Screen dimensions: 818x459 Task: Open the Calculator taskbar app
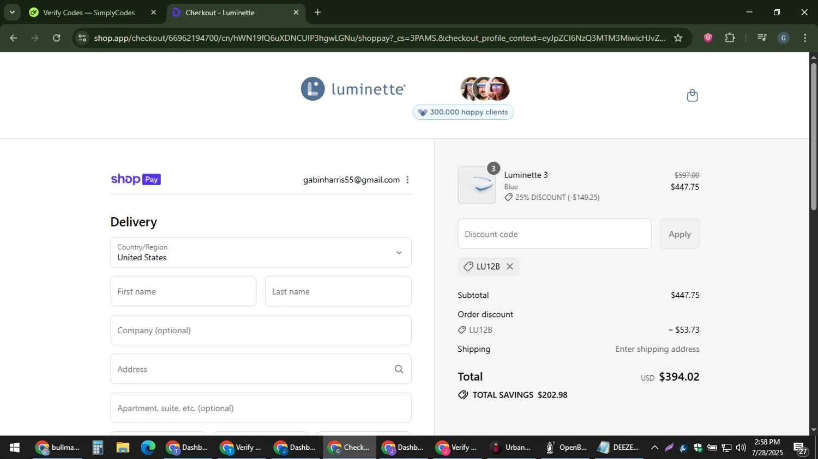click(98, 448)
